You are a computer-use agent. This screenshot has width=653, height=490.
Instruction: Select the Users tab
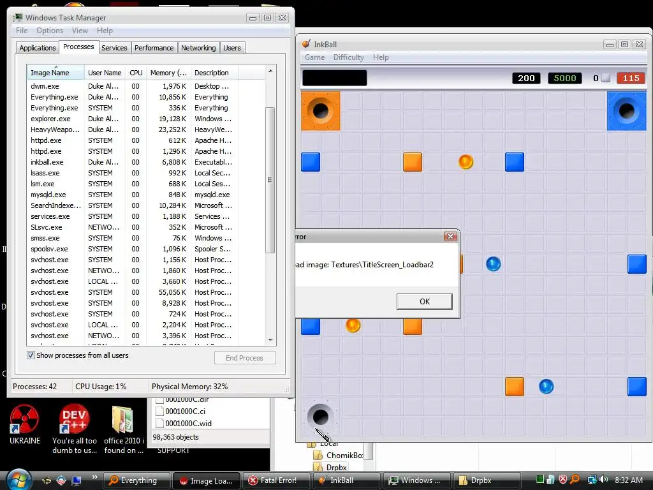(232, 48)
